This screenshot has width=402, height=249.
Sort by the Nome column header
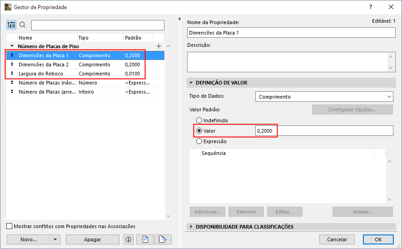(x=47, y=38)
